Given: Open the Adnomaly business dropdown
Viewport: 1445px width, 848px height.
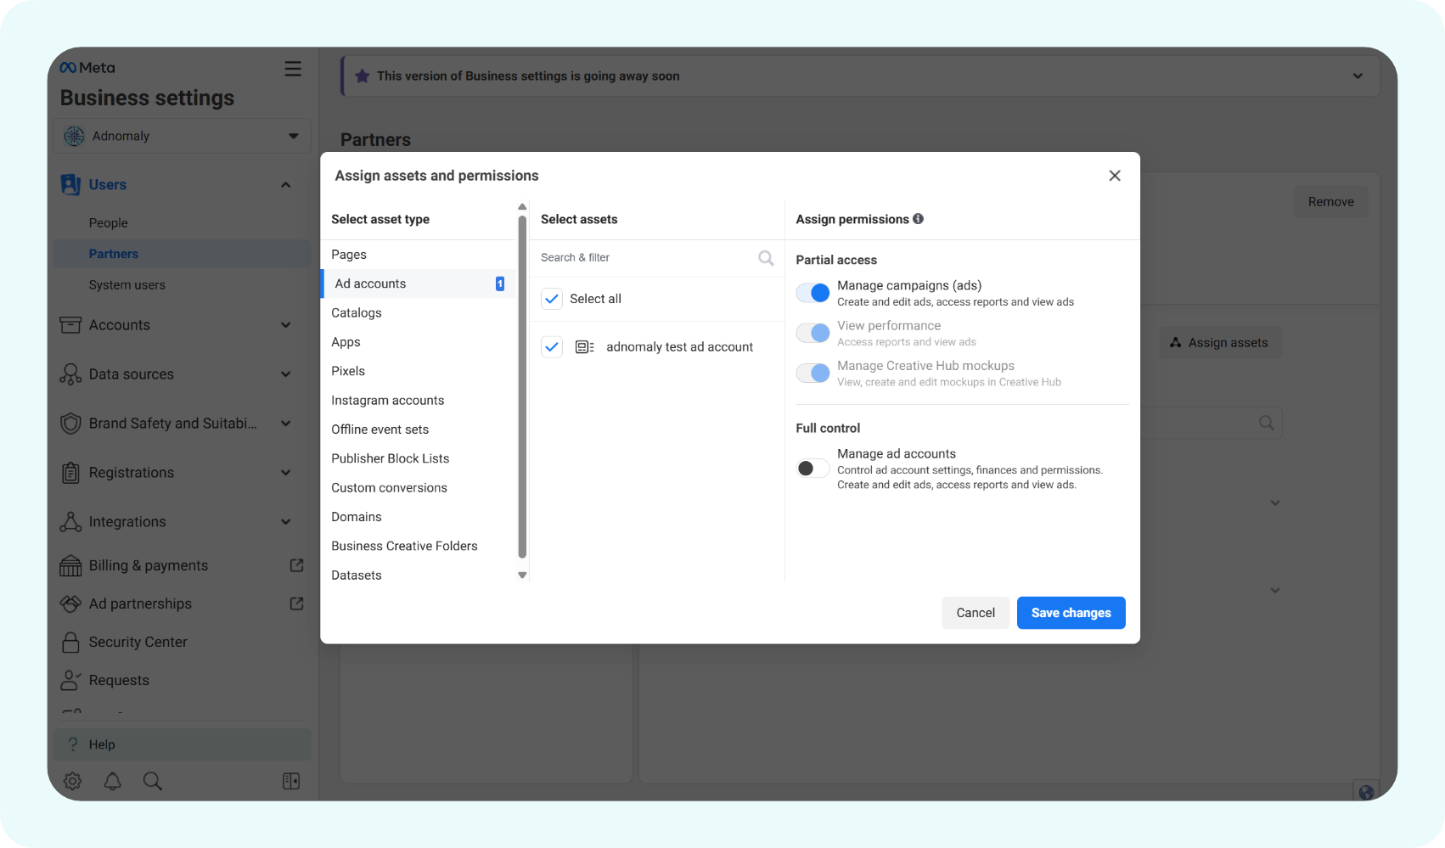Looking at the screenshot, I should click(x=182, y=136).
